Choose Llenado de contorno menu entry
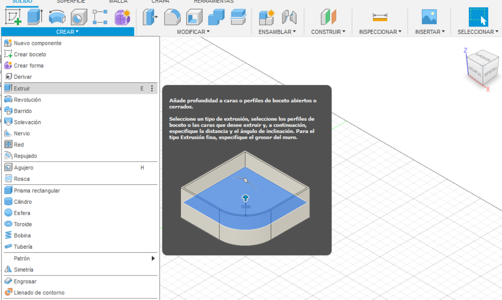 click(80, 293)
